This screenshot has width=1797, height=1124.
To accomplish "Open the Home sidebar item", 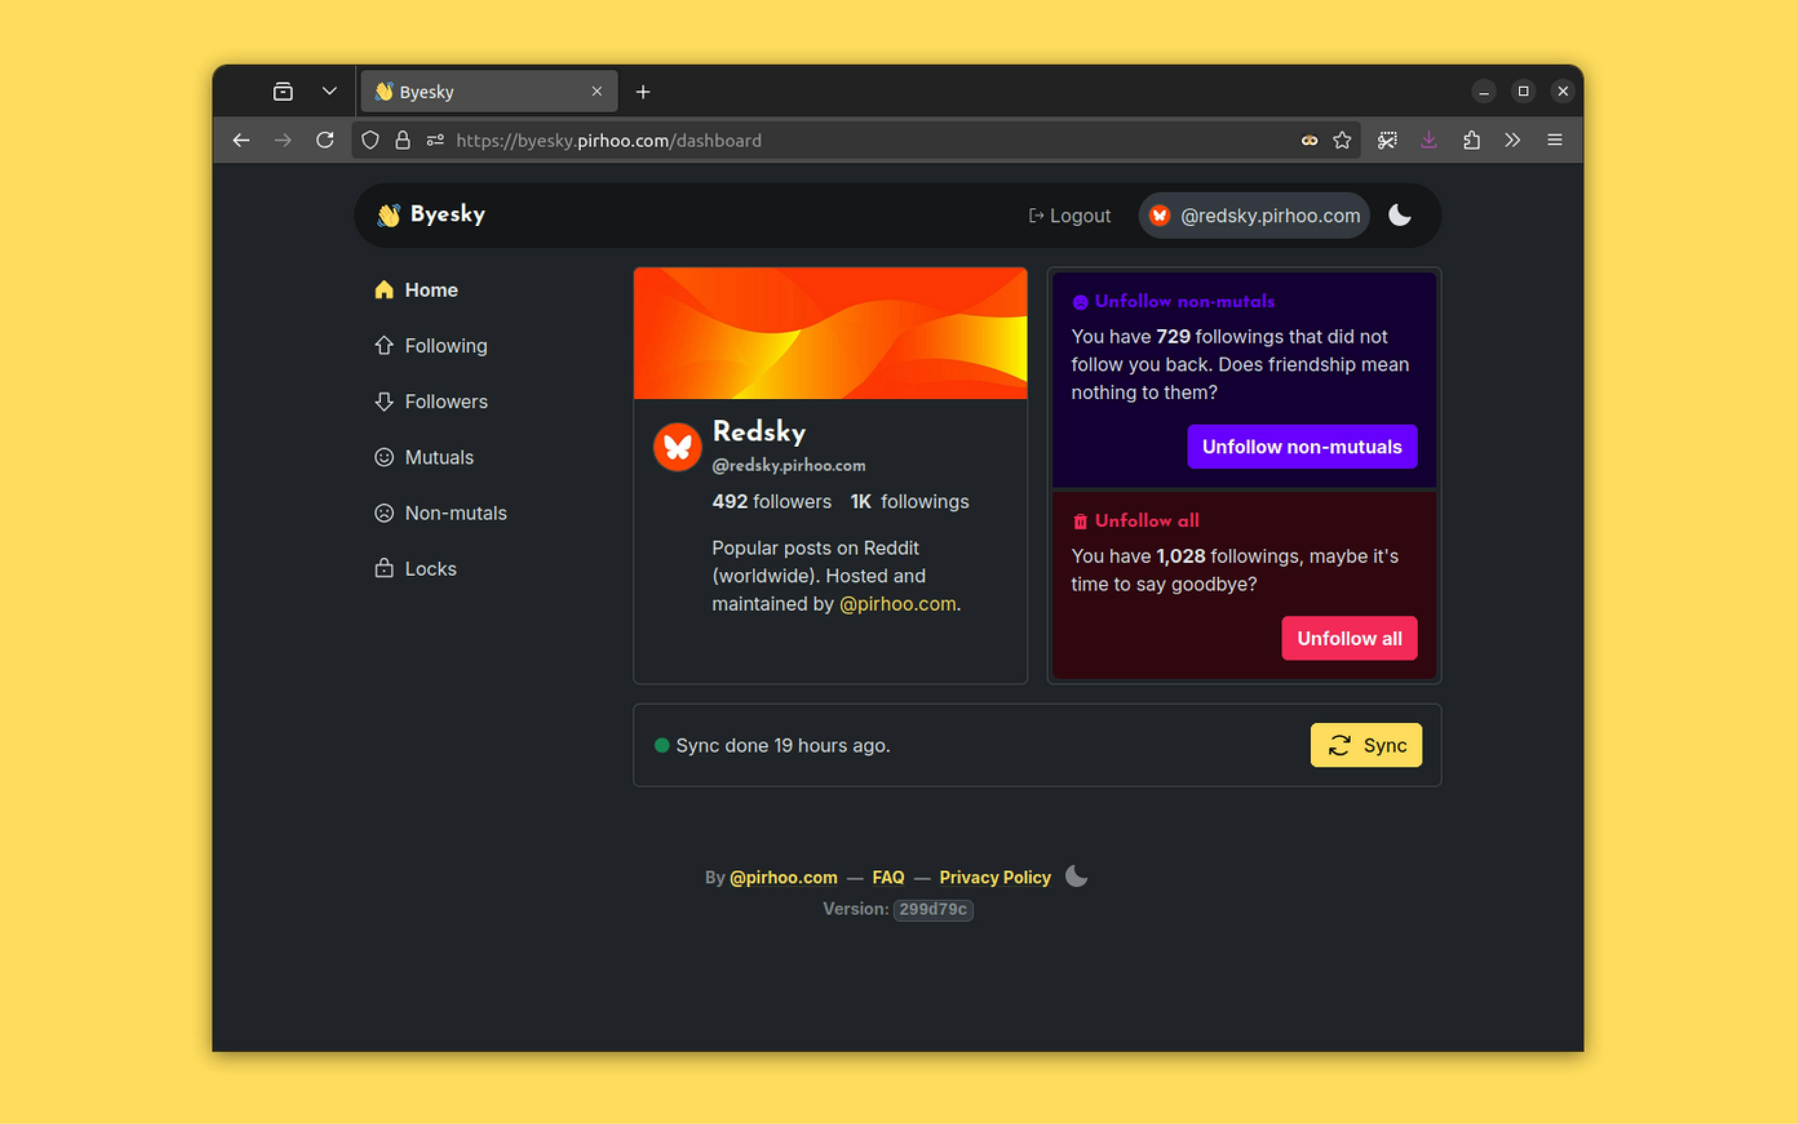I will tap(416, 290).
